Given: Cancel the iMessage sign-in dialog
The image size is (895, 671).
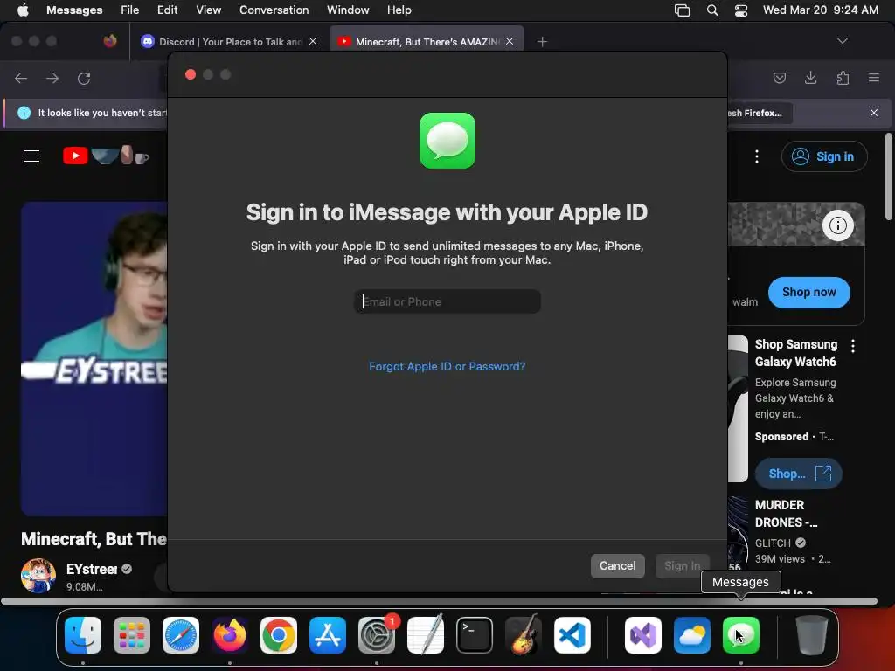Looking at the screenshot, I should pyautogui.click(x=618, y=566).
